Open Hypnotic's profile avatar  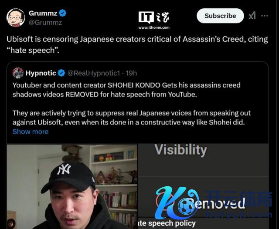point(18,73)
